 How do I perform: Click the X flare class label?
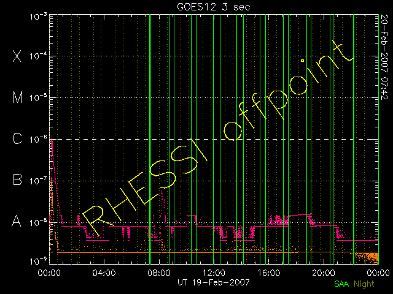17,56
